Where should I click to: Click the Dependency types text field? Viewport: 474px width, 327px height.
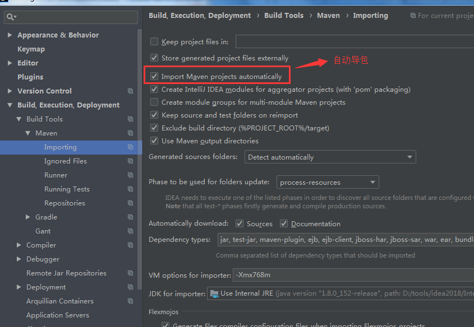tap(346, 240)
